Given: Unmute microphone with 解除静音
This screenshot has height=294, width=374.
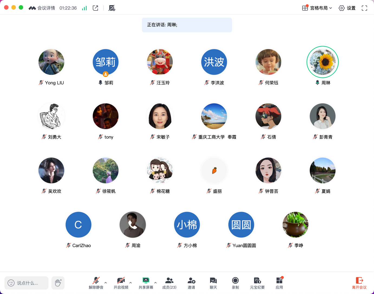Looking at the screenshot, I should (96, 283).
